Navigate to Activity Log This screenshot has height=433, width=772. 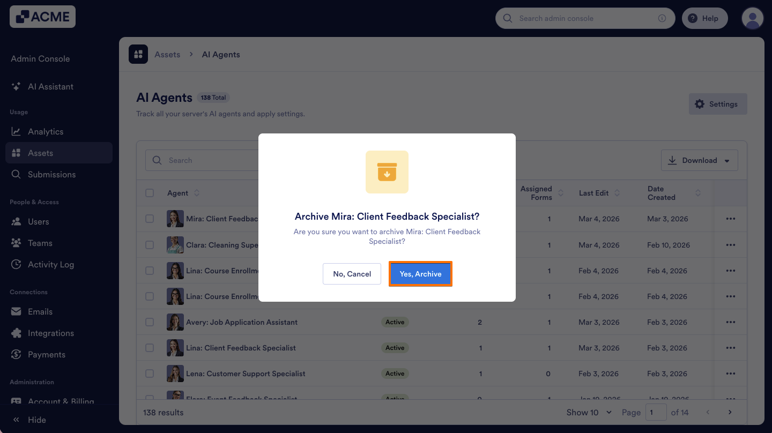tap(51, 265)
